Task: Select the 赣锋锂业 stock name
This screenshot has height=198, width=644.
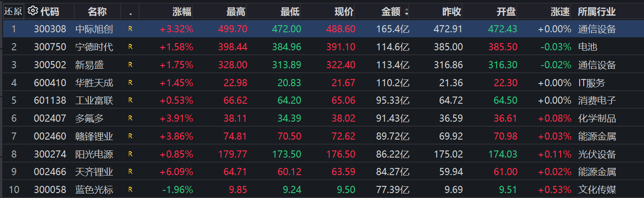Action: pos(94,136)
